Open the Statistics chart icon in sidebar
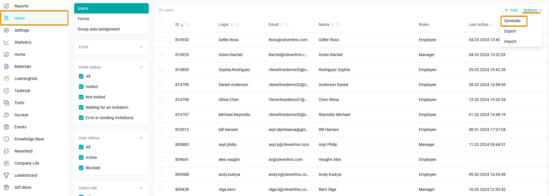The height and width of the screenshot is (196, 549). click(x=6, y=42)
